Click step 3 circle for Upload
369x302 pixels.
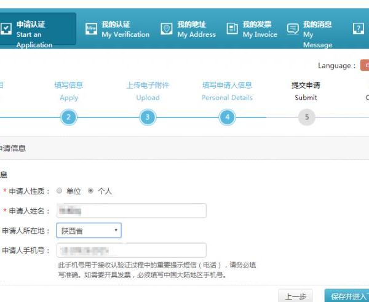[147, 117]
